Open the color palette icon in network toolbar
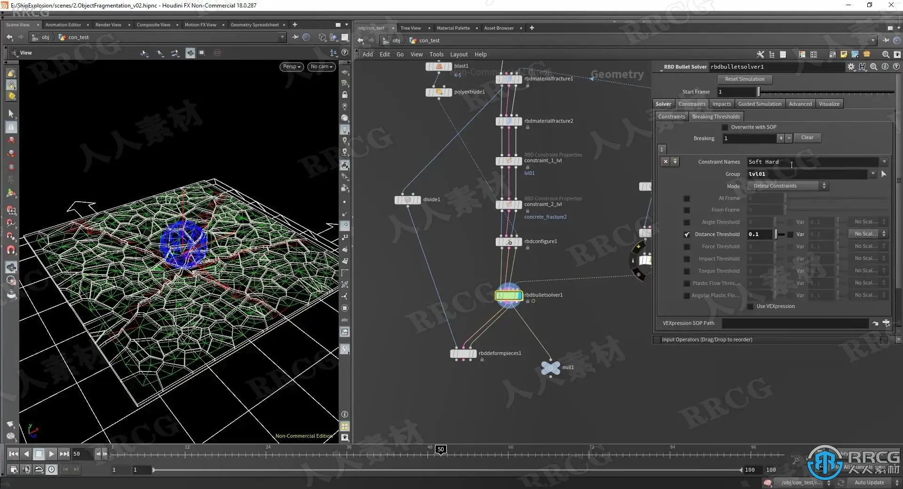 click(x=802, y=55)
